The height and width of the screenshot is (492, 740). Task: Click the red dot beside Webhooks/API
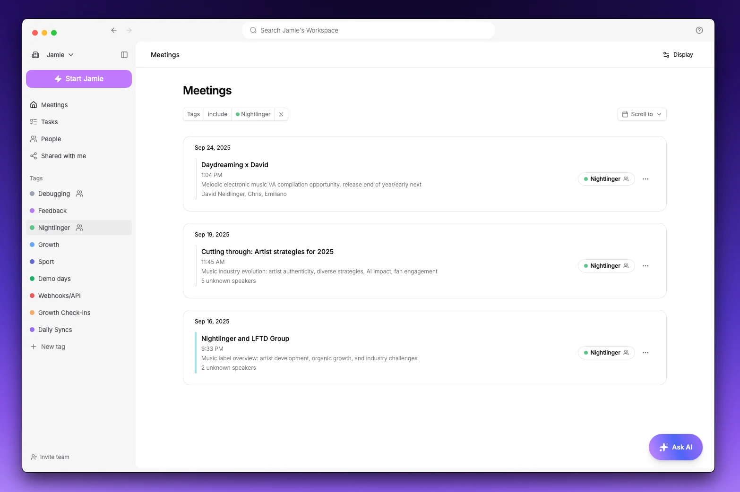click(32, 296)
